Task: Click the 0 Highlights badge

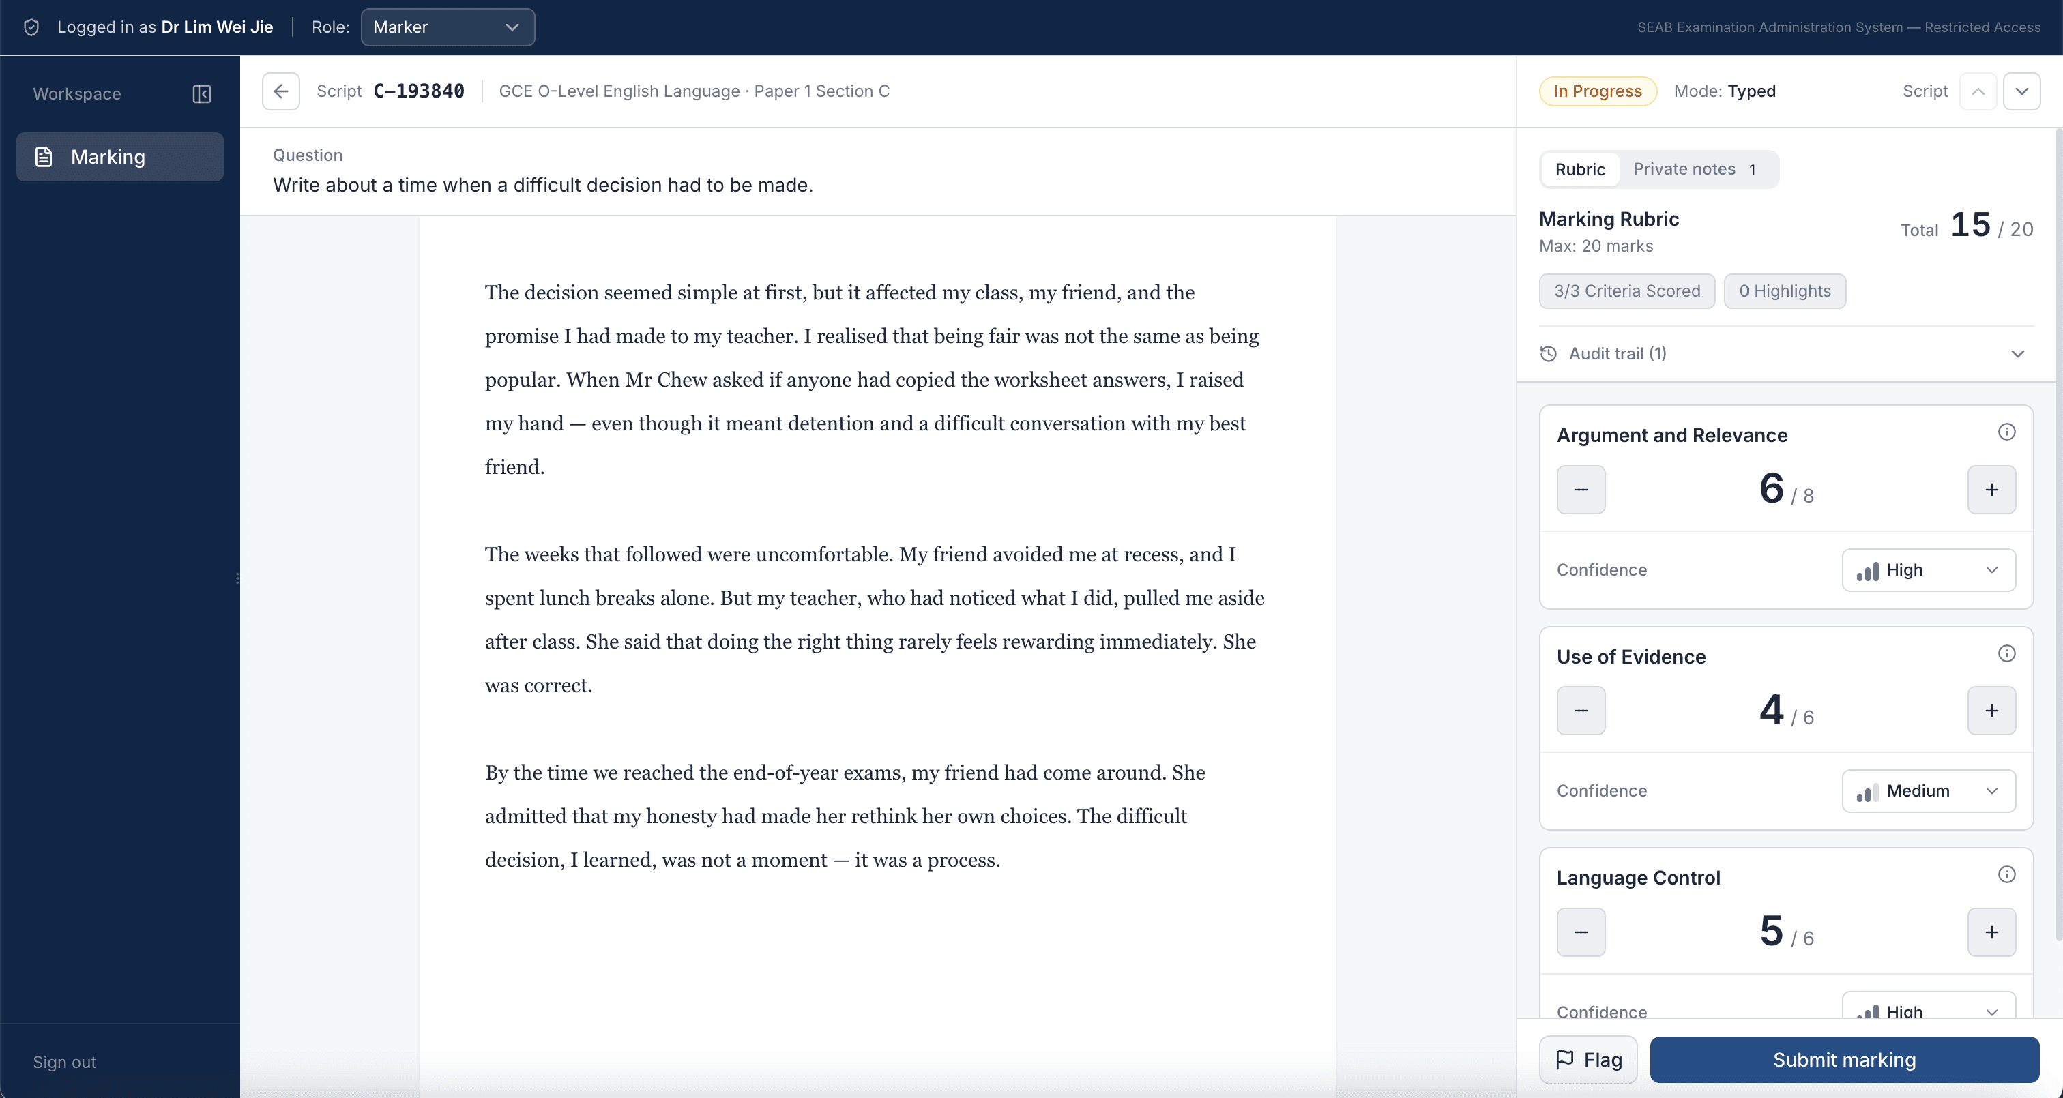Action: coord(1784,291)
